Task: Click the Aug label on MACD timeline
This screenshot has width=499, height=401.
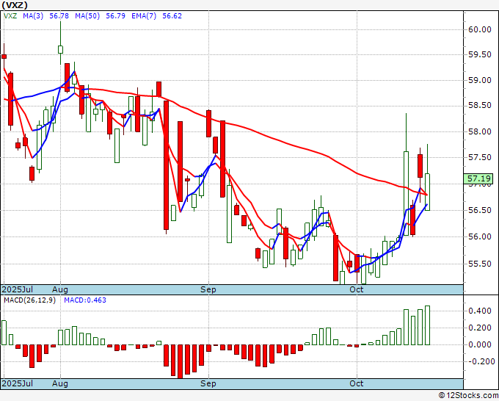Action: [60, 383]
